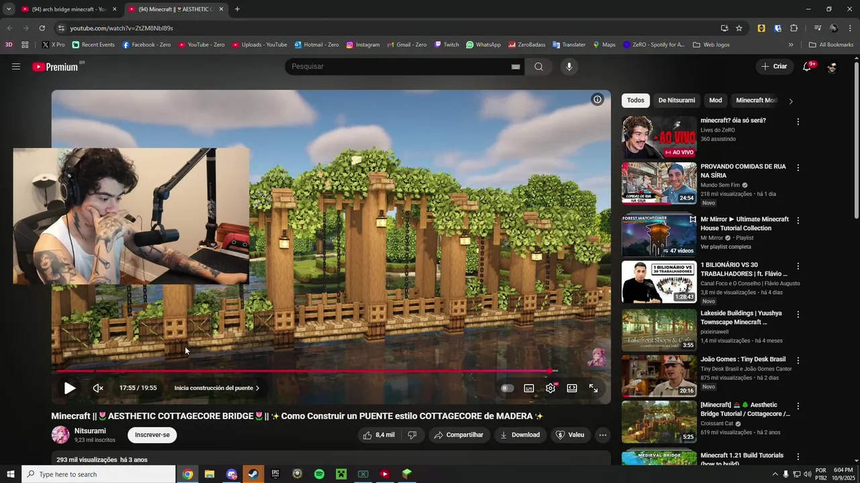This screenshot has height=483, width=860.
Task: Click the Valeu button
Action: click(570, 435)
